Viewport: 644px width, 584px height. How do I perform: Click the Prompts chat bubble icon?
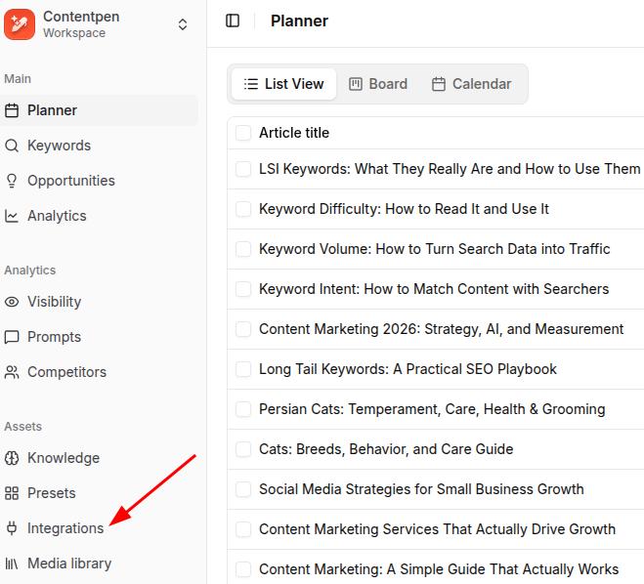tap(12, 337)
